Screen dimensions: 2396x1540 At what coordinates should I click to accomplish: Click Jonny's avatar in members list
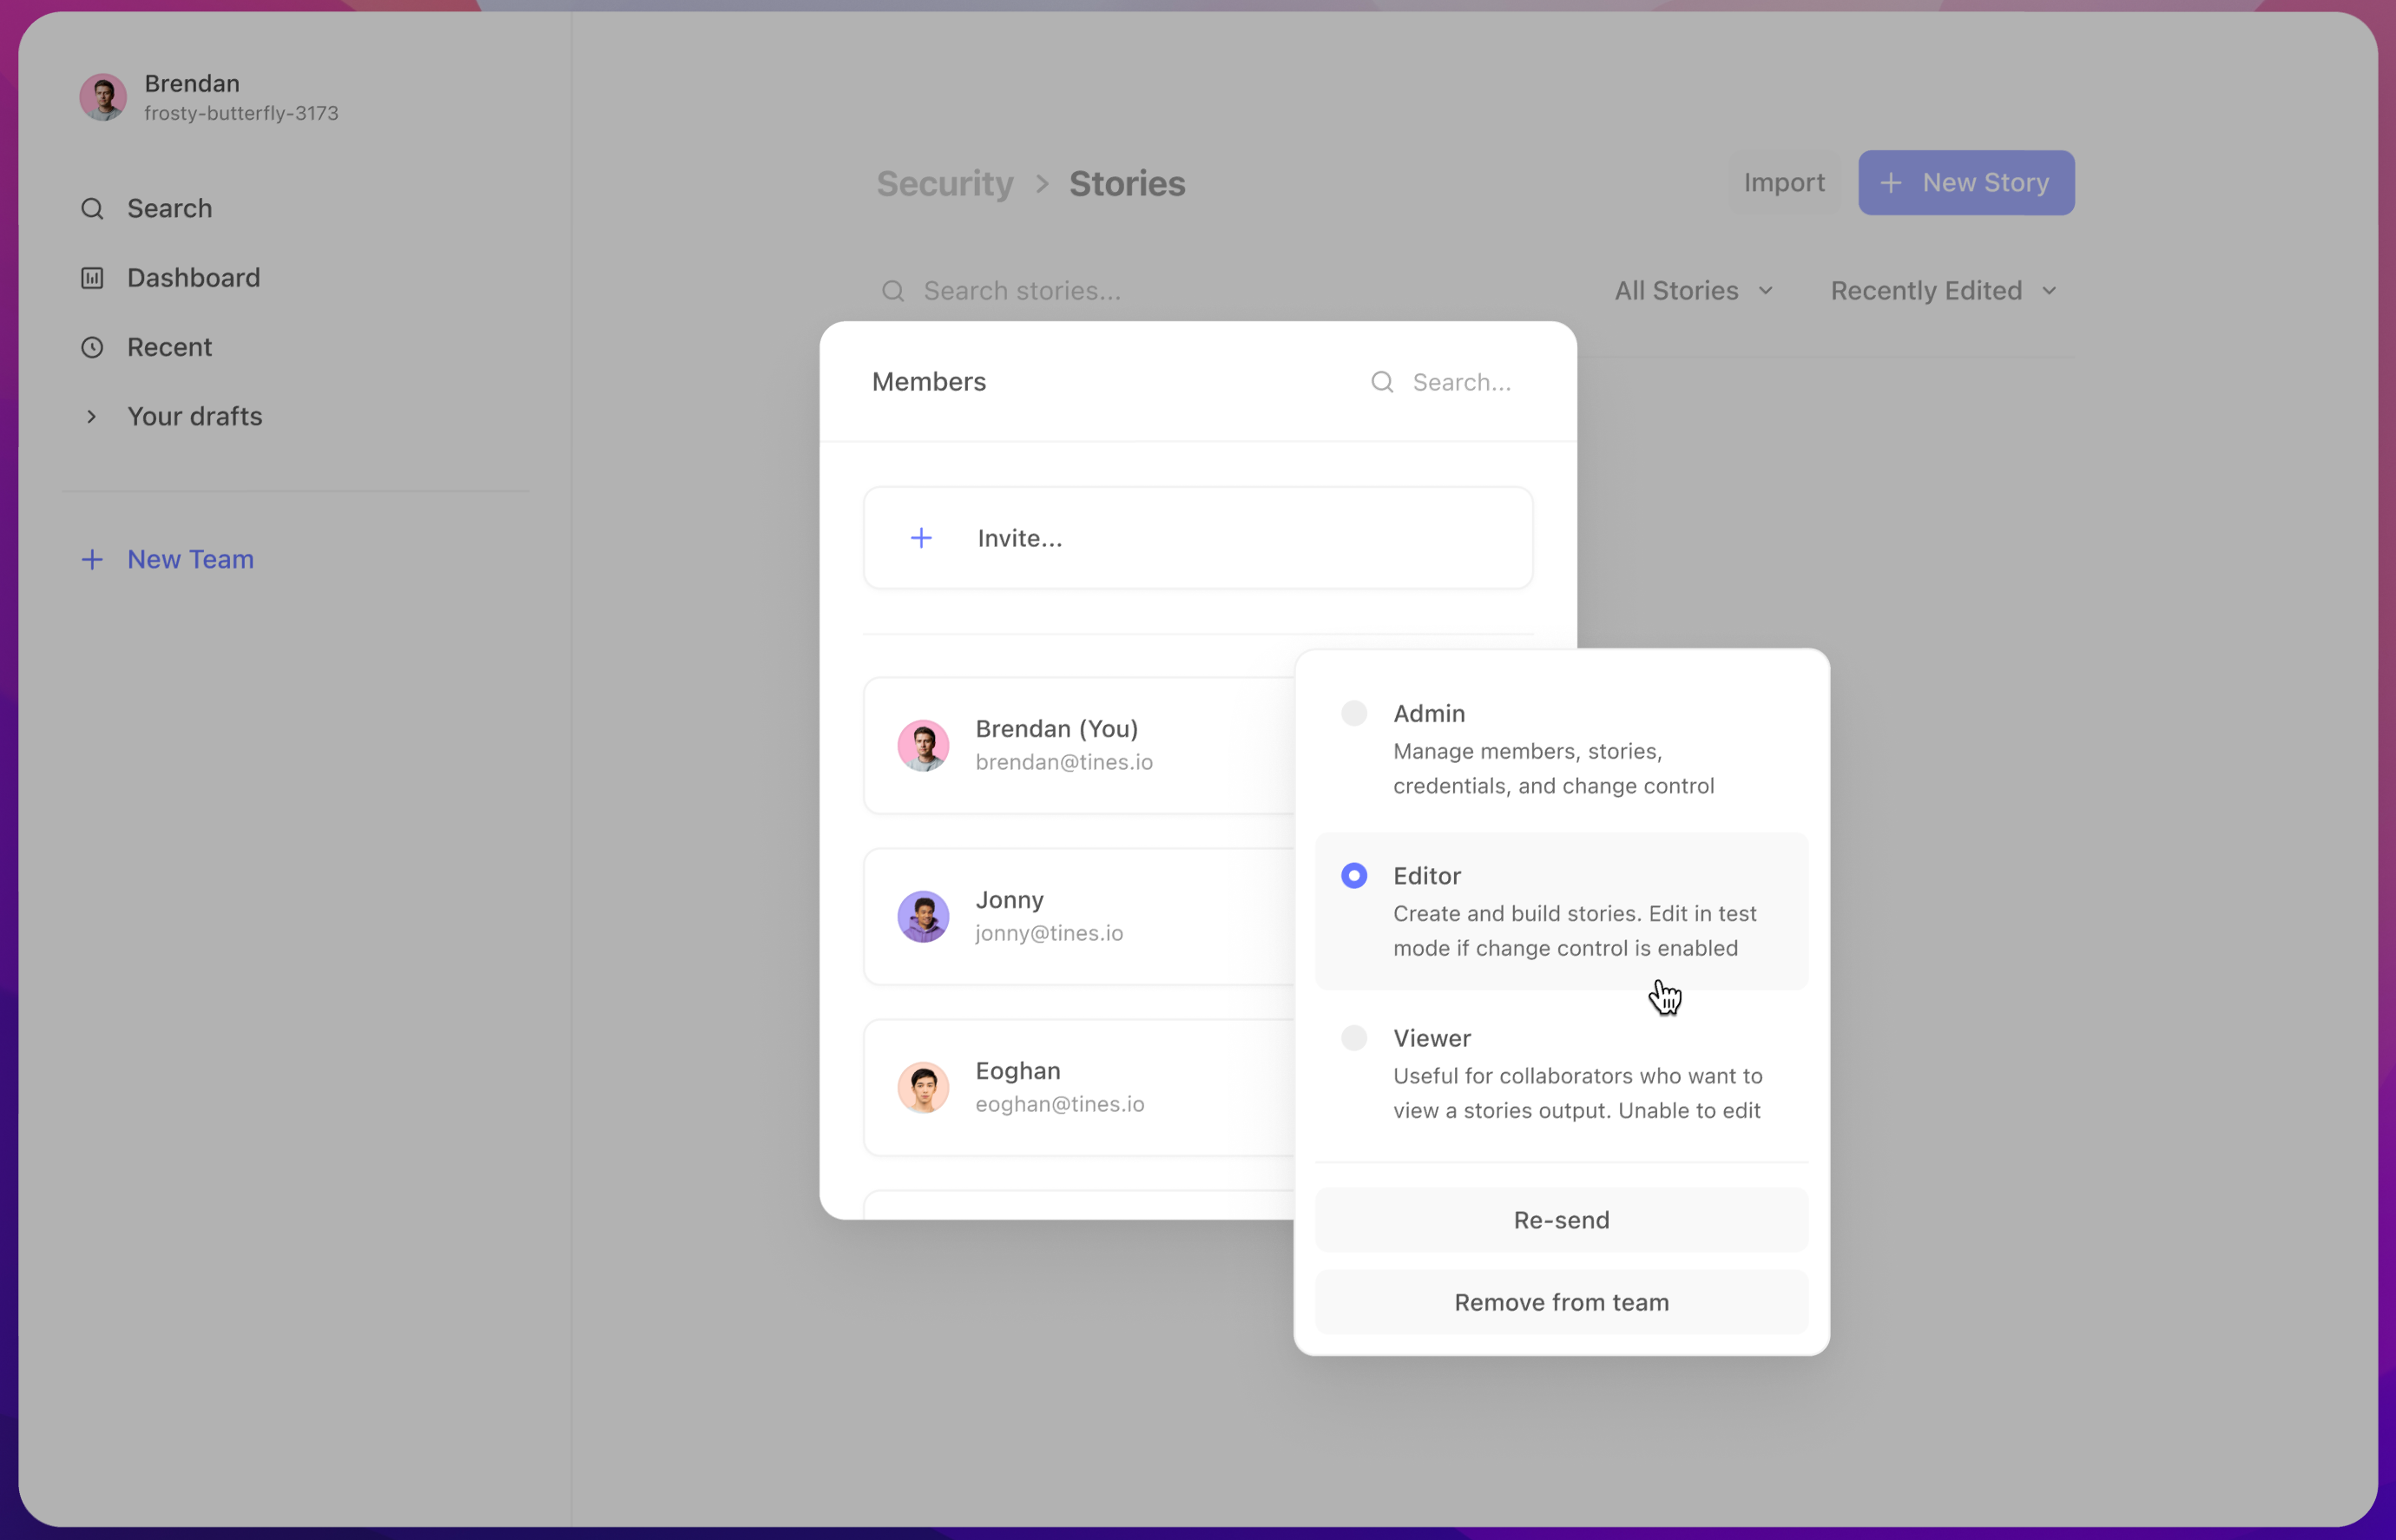(923, 916)
